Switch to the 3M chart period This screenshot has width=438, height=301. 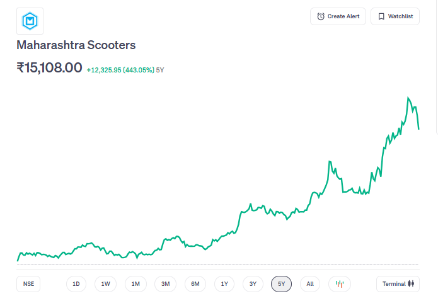tap(165, 284)
